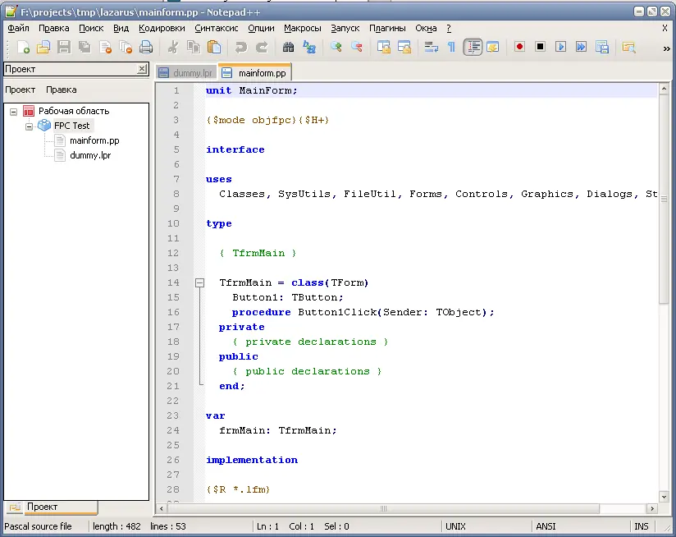Image resolution: width=676 pixels, height=537 pixels.
Task: Select the mainform.pp editor tab
Action: tap(255, 72)
